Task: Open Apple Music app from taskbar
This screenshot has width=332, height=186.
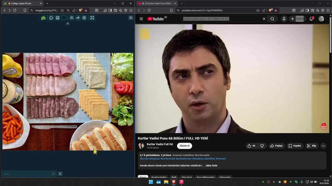Action: click(181, 182)
